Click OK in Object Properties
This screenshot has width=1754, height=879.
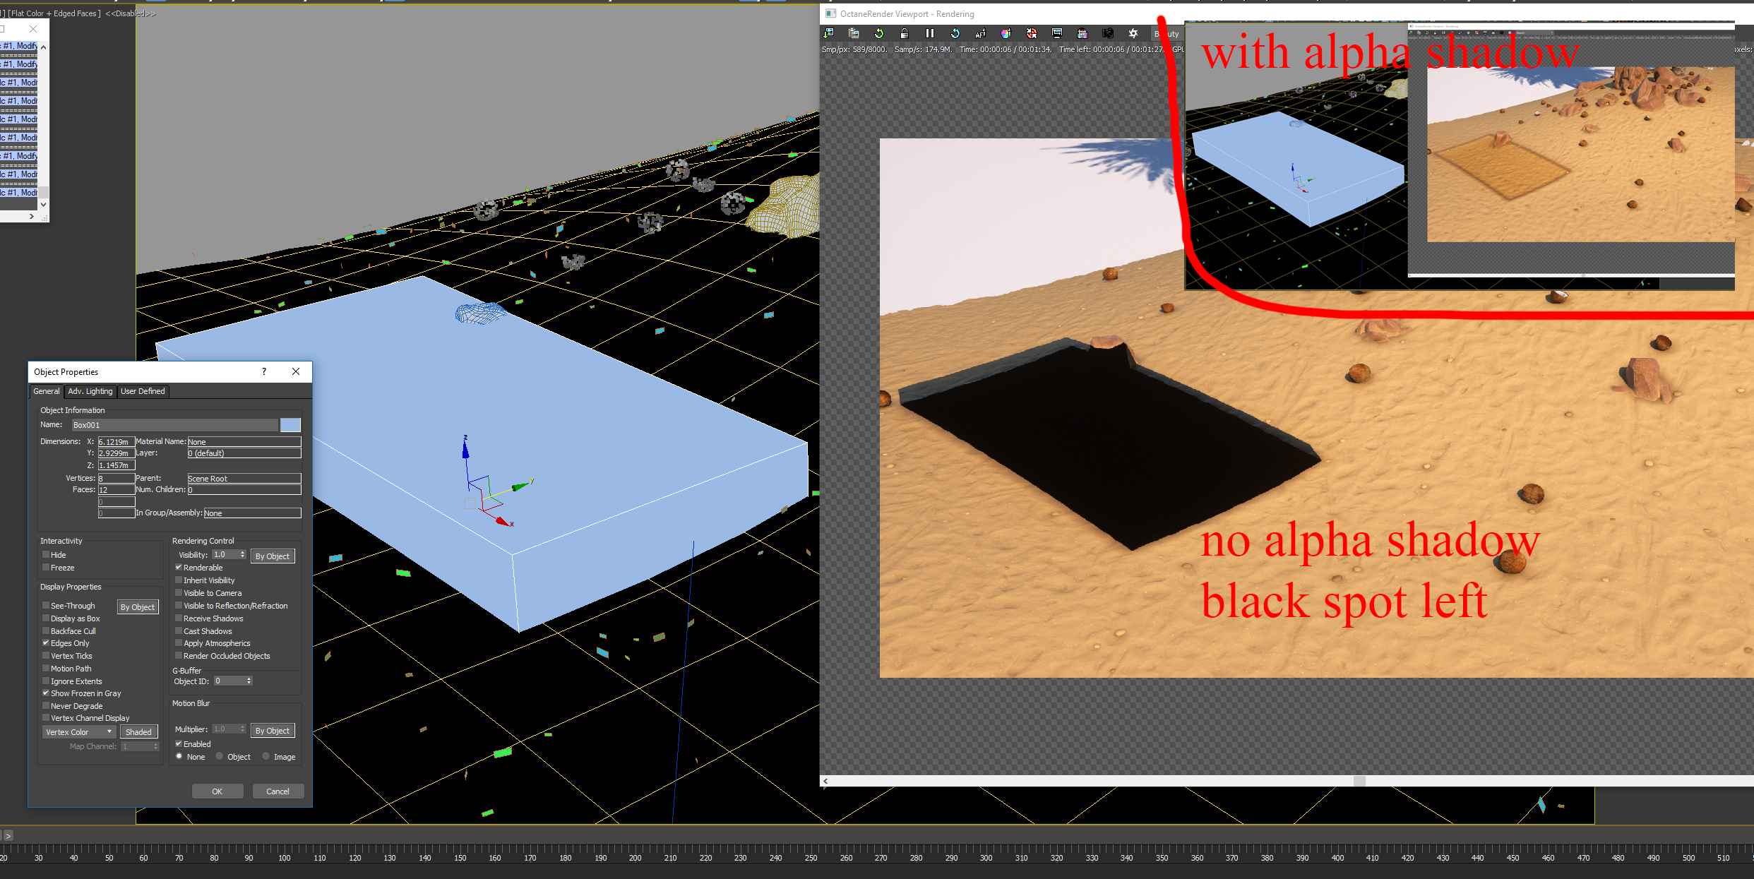217,791
